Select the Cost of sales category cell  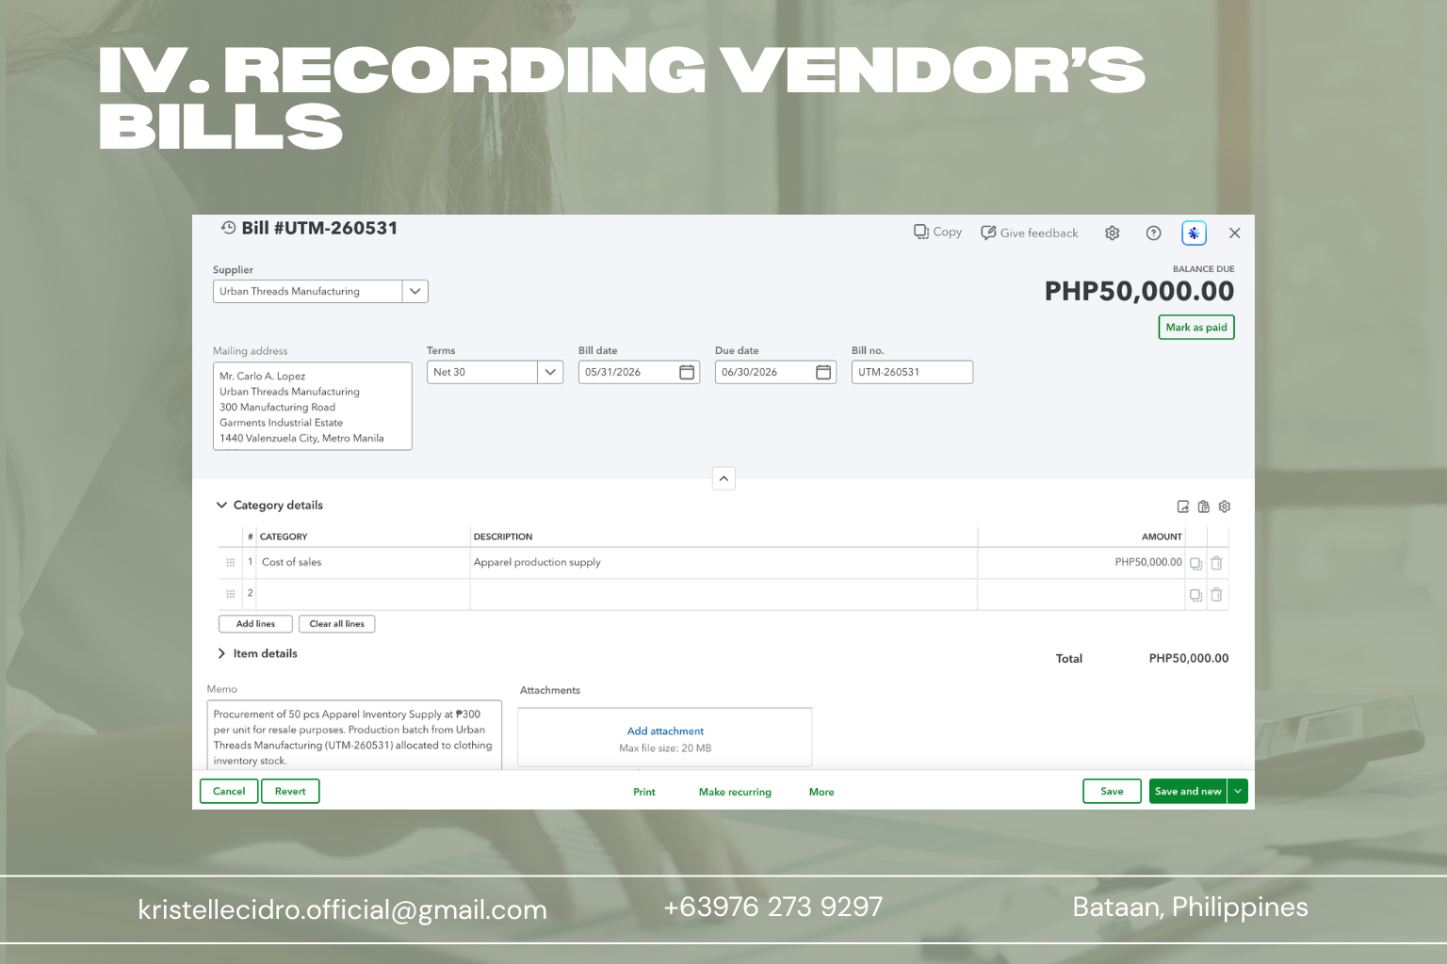[x=363, y=562]
